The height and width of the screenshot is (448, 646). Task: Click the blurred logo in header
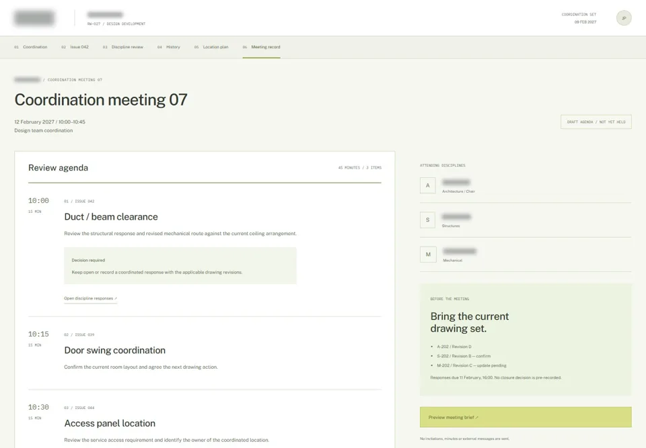click(34, 18)
